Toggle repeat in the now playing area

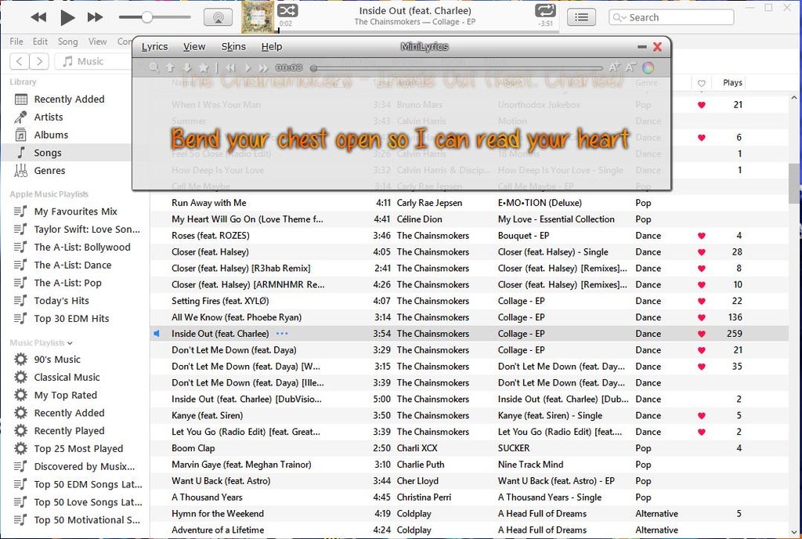pyautogui.click(x=545, y=10)
